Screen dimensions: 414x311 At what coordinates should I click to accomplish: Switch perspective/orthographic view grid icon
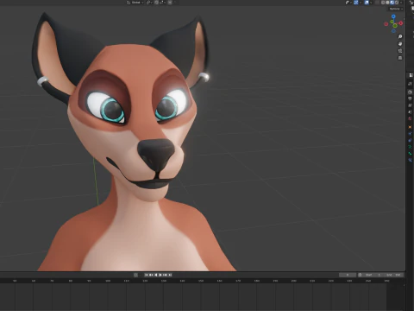click(400, 58)
